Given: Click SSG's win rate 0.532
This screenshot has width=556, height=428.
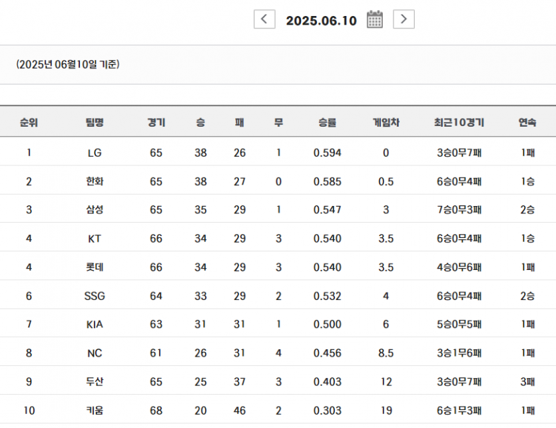Looking at the screenshot, I should coord(328,296).
